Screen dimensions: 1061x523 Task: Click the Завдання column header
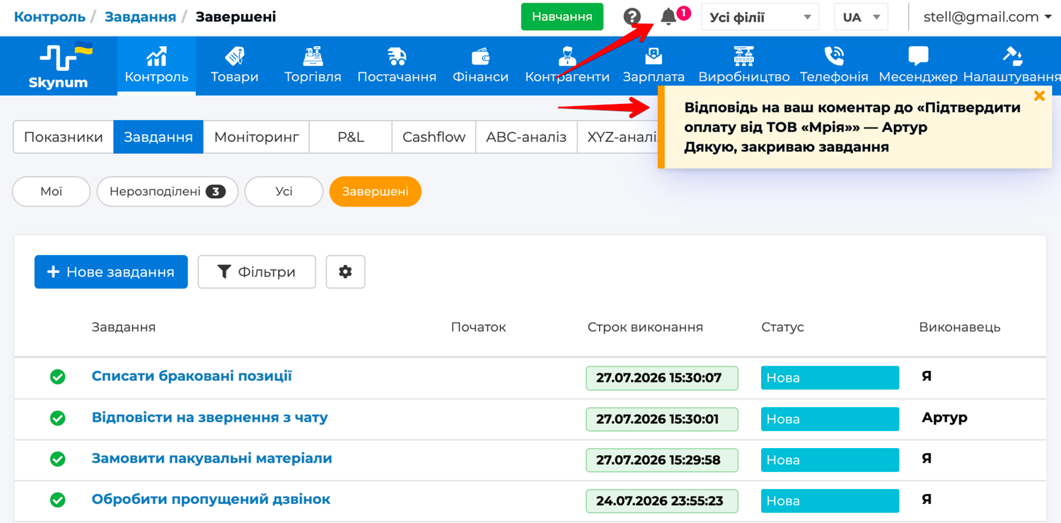coord(124,327)
